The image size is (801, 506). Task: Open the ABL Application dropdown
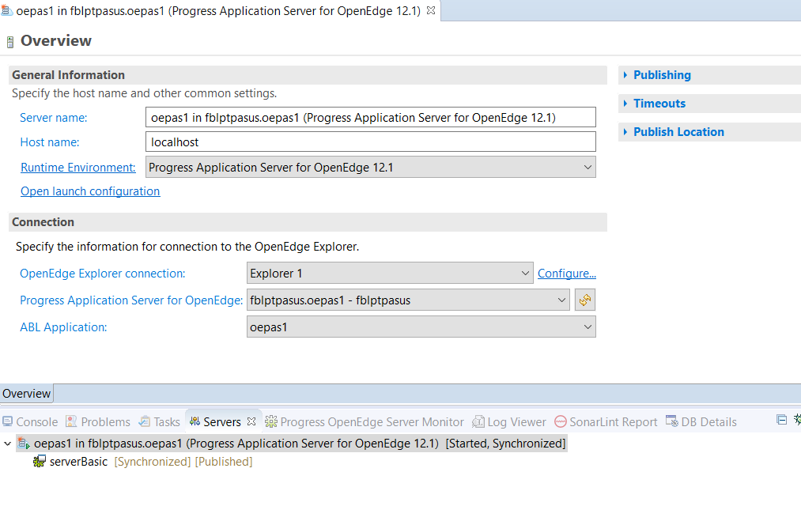coord(421,327)
